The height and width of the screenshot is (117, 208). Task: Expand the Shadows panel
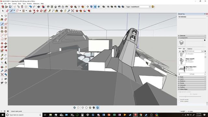[x=192, y=81]
